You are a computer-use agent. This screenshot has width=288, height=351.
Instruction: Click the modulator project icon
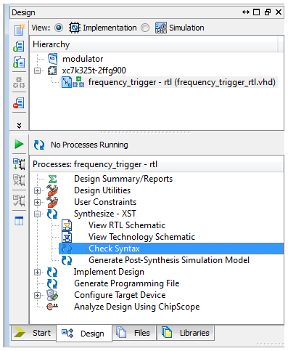(x=52, y=59)
